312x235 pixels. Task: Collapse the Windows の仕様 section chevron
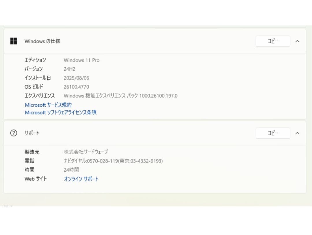(297, 41)
